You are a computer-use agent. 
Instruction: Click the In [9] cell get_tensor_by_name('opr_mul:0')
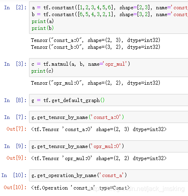[109, 146]
